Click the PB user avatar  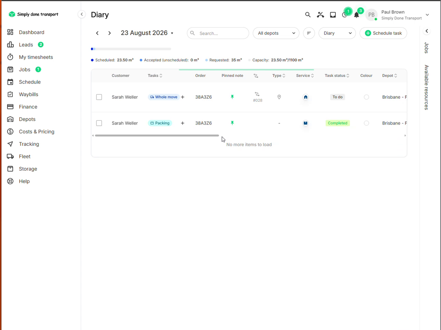pyautogui.click(x=371, y=15)
